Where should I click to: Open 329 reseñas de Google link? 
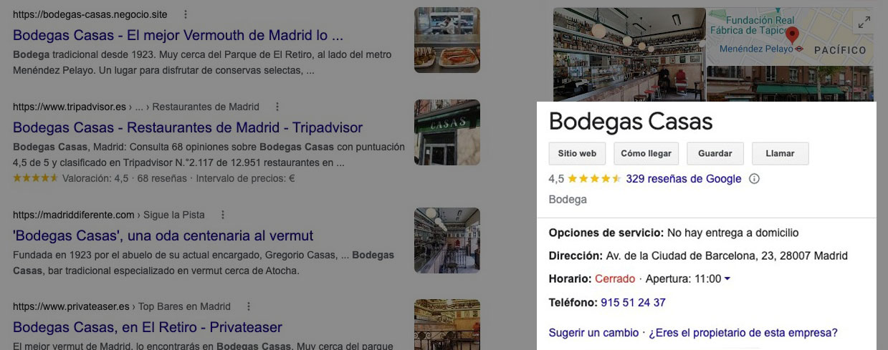pyautogui.click(x=683, y=179)
